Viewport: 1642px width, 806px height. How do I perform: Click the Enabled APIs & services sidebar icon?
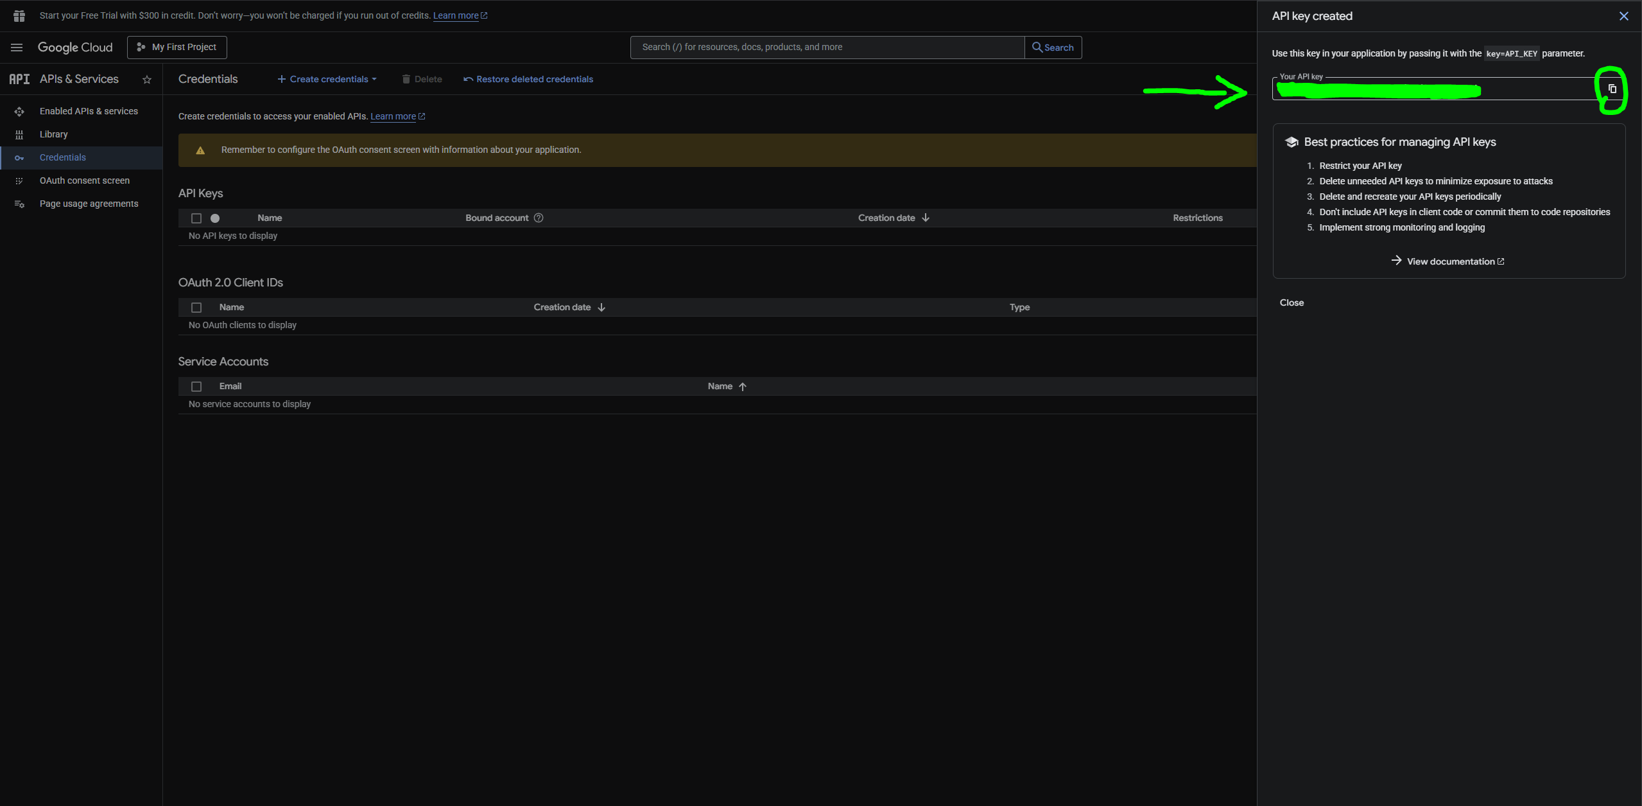pos(19,112)
